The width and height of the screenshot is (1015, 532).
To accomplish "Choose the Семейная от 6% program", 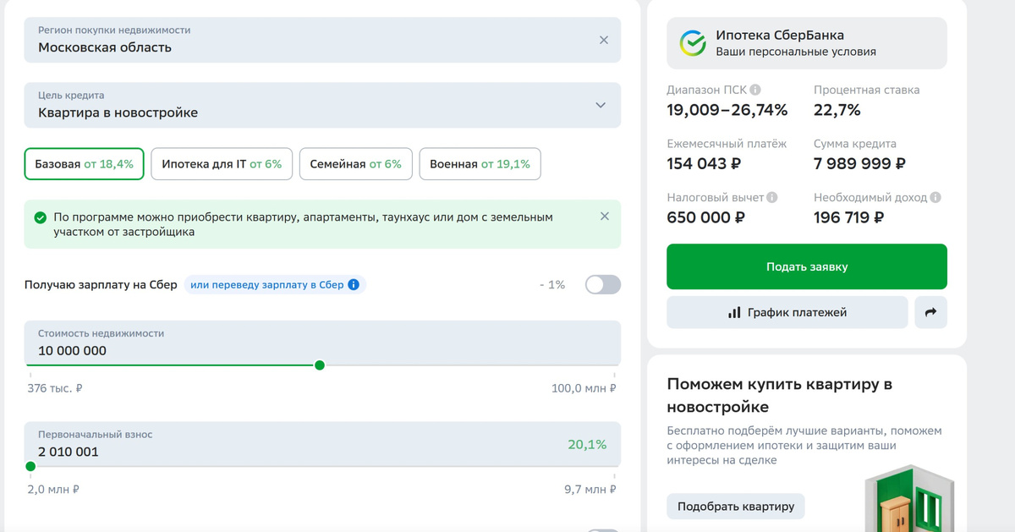I will [x=355, y=164].
